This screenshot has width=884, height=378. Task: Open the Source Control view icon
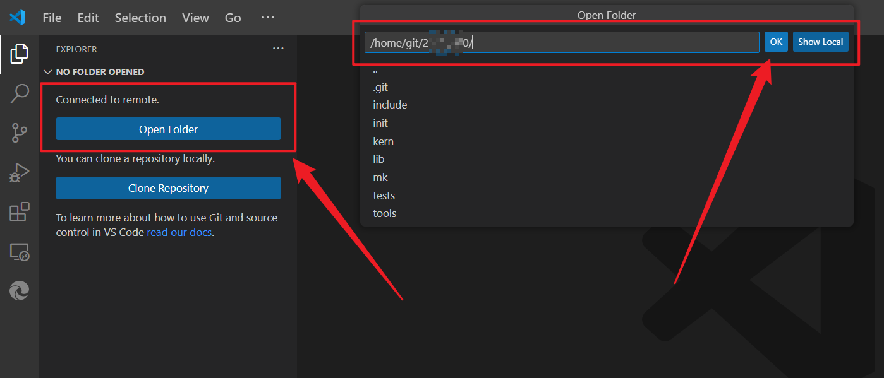coord(19,133)
